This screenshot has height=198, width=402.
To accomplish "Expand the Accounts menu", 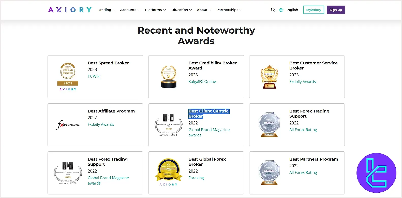I will [x=130, y=10].
